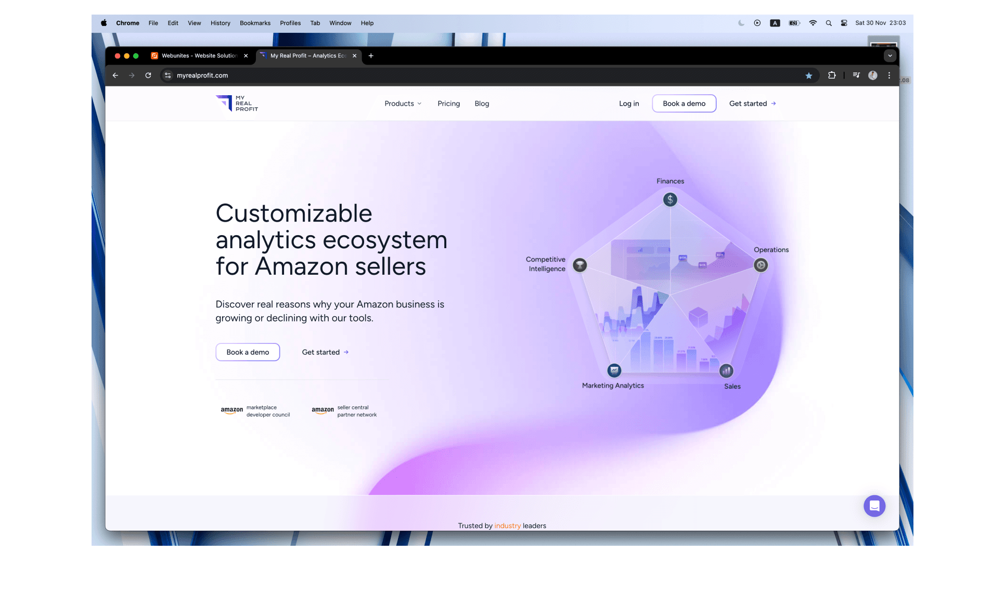
Task: Click the Book a demo button
Action: [247, 352]
